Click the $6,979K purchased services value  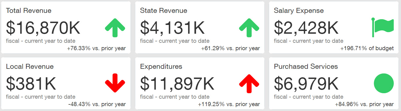click(306, 84)
